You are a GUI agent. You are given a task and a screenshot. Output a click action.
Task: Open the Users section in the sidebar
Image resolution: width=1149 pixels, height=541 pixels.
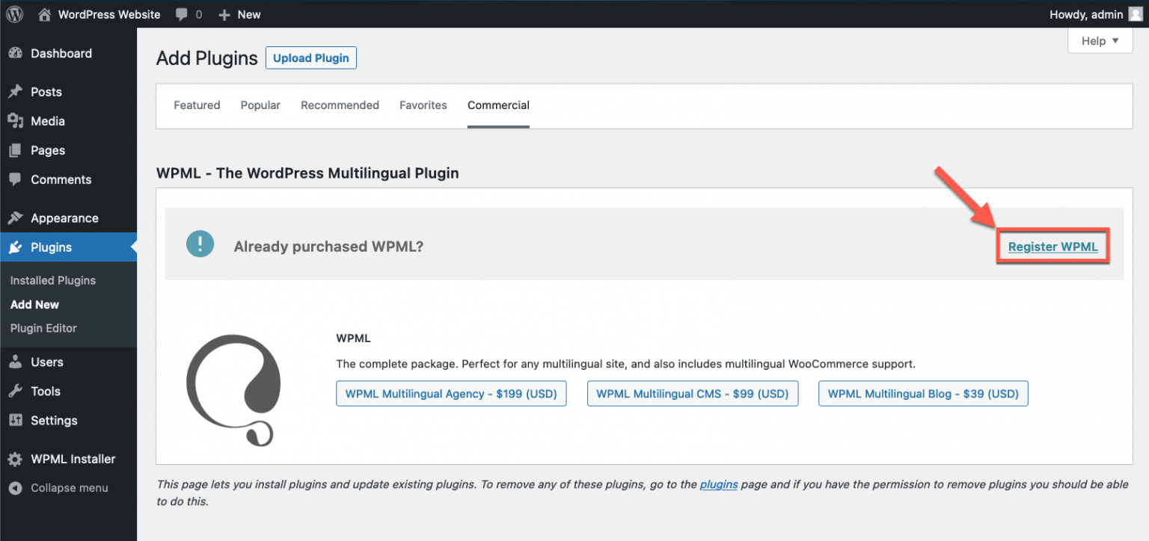[x=47, y=362]
